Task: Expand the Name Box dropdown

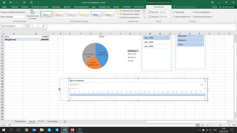Action: point(24,26)
